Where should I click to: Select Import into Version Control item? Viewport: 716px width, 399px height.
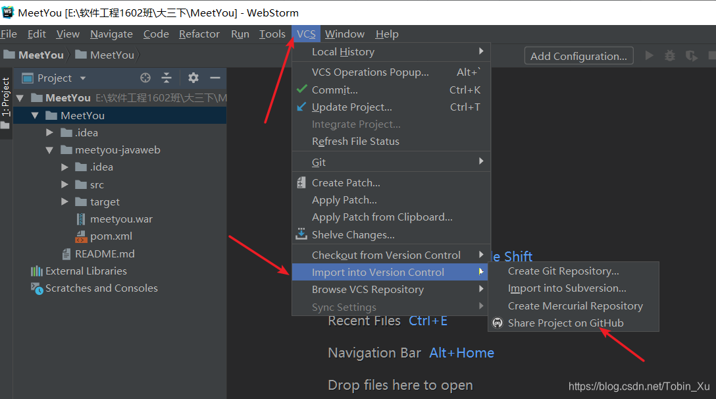point(390,273)
